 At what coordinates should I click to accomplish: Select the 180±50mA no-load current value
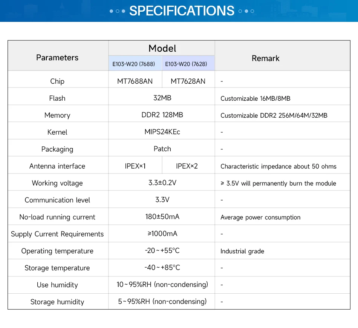(162, 217)
